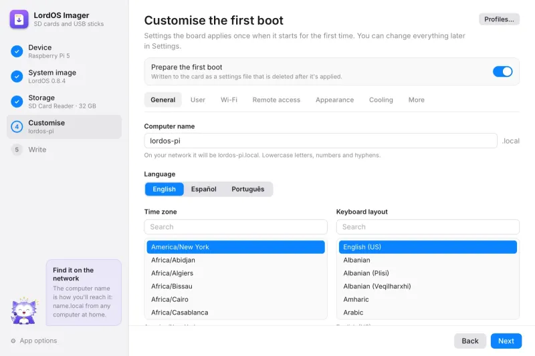Click the Storage step checkmark icon

click(17, 102)
